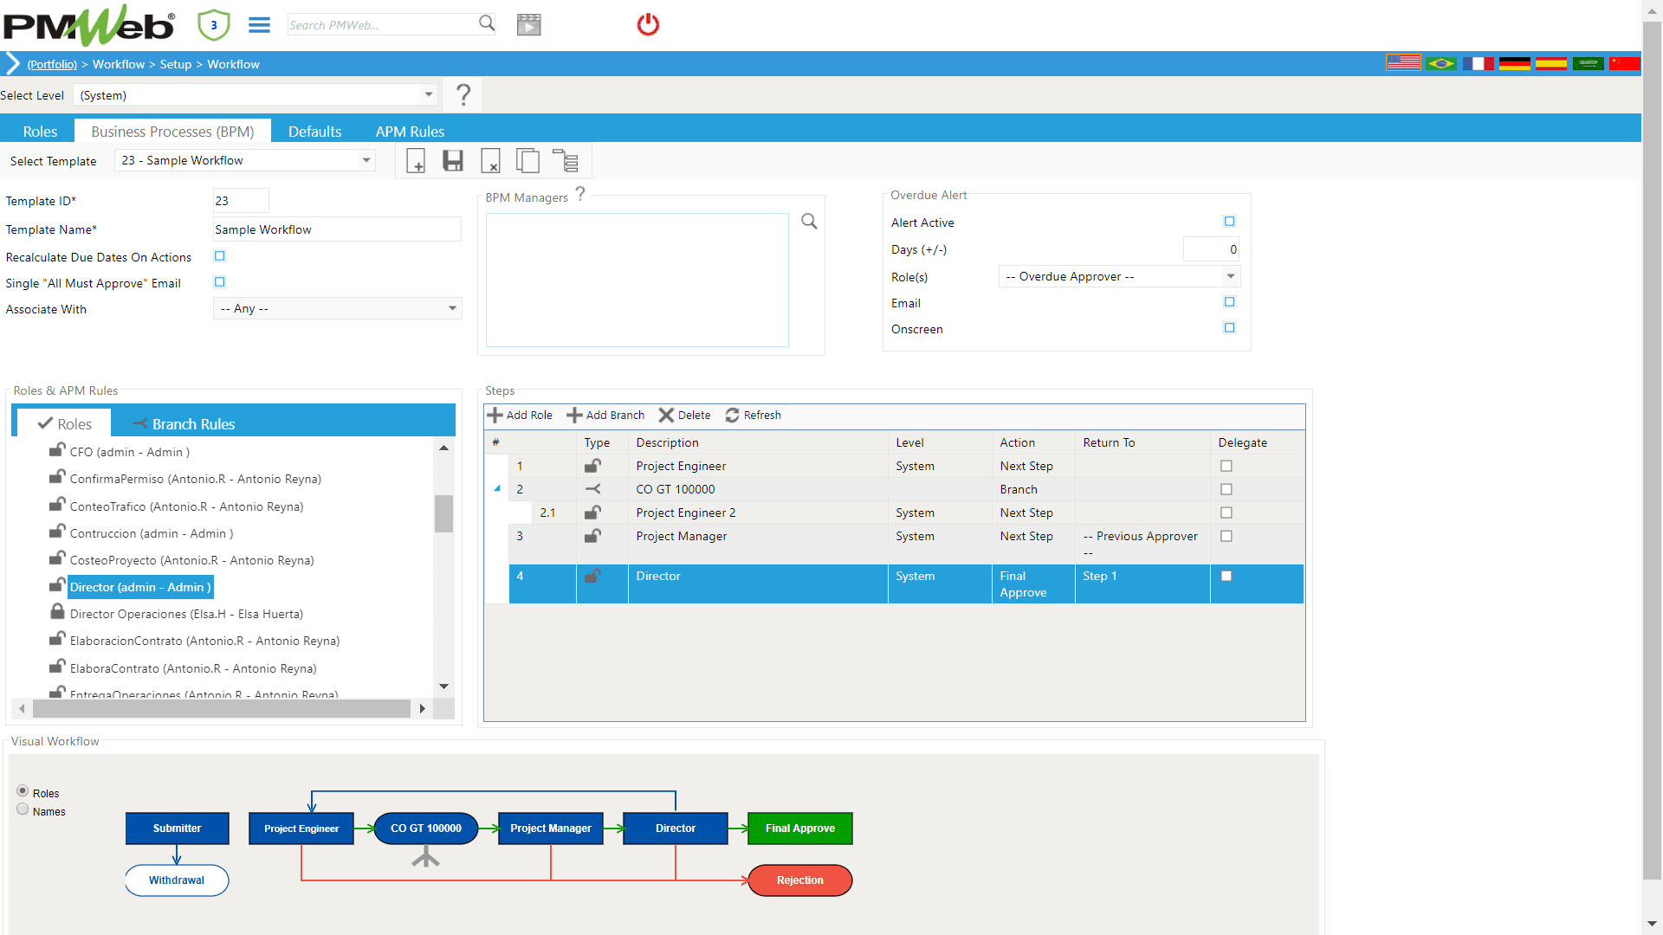
Task: Toggle Recalculate Due Dates On Actions checkbox
Action: pyautogui.click(x=220, y=256)
